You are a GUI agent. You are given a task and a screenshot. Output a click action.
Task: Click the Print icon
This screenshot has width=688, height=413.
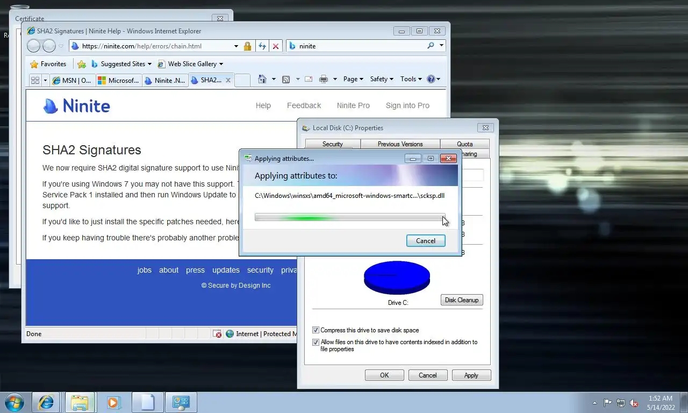tap(323, 79)
